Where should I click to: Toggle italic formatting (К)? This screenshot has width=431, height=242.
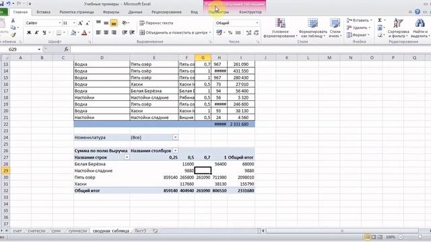[36, 33]
